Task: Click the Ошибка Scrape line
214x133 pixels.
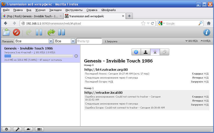Action: click(x=125, y=108)
